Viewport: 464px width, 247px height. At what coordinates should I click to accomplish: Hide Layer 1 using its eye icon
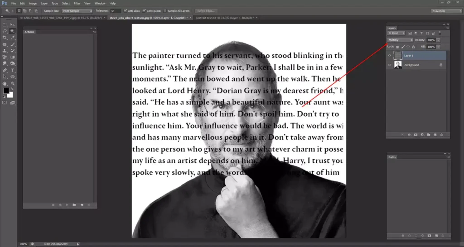(x=389, y=55)
